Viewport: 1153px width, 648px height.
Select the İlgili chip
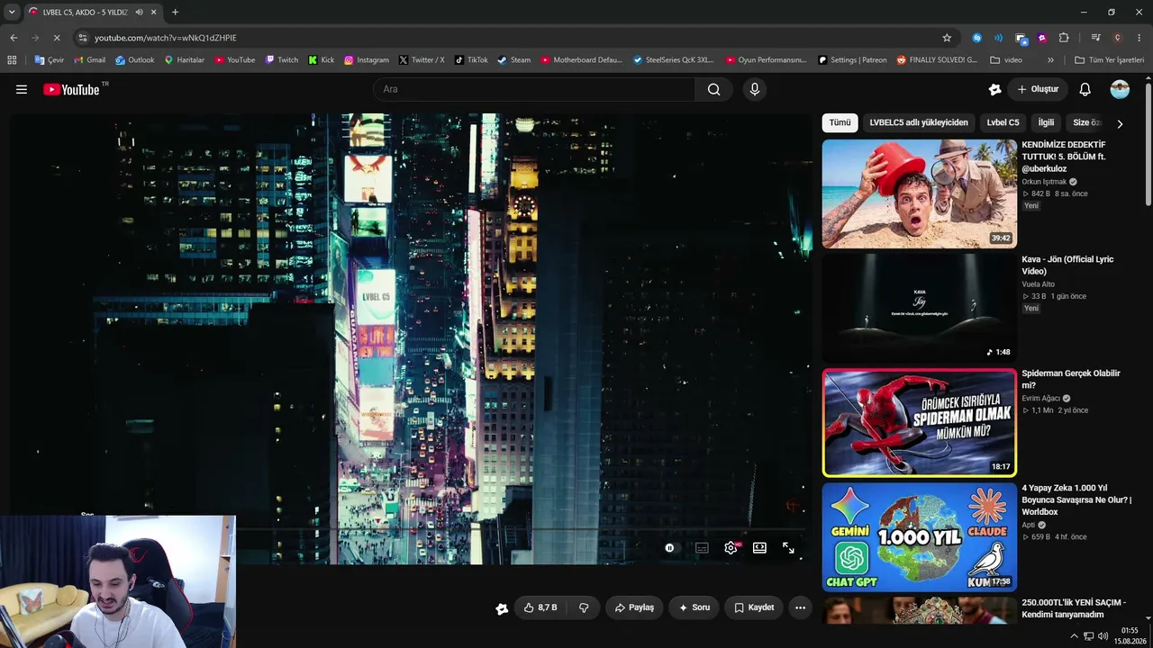pyautogui.click(x=1046, y=122)
